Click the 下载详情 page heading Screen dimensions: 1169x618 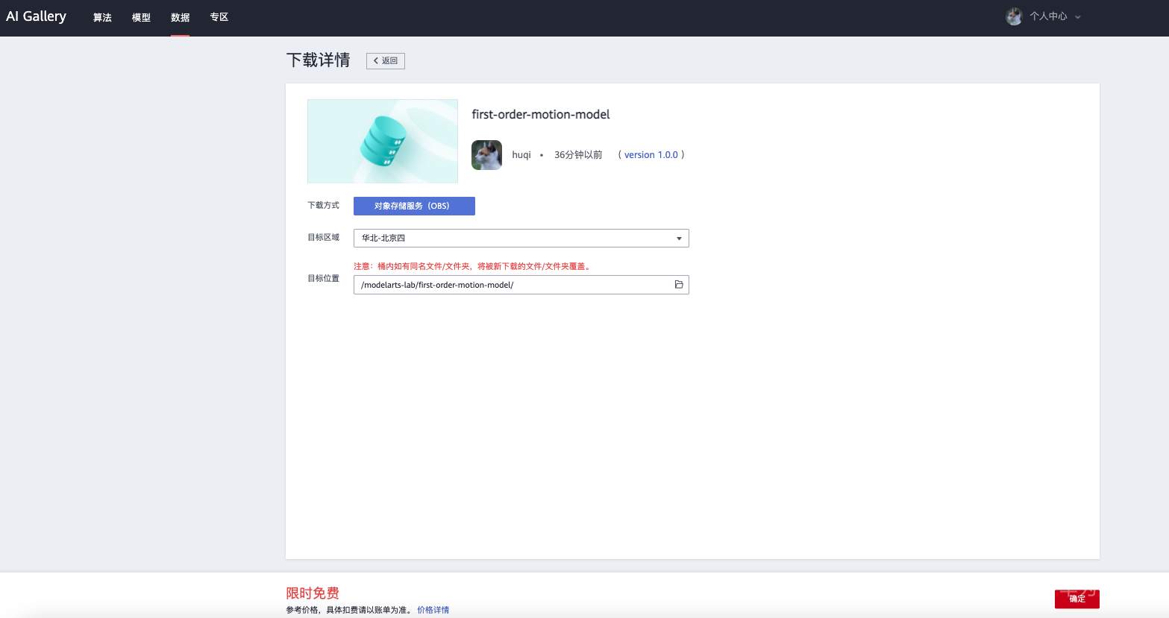pos(319,60)
